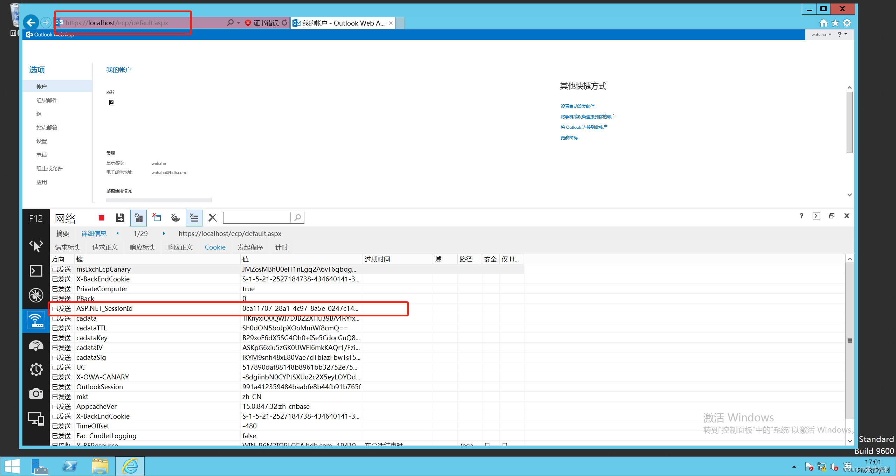Open F12 developer tools help icon
This screenshot has height=476, width=896.
pyautogui.click(x=801, y=216)
